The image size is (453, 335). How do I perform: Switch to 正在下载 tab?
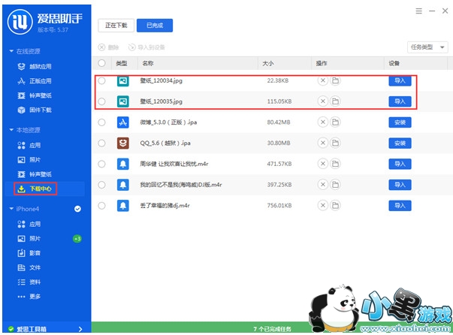point(116,26)
